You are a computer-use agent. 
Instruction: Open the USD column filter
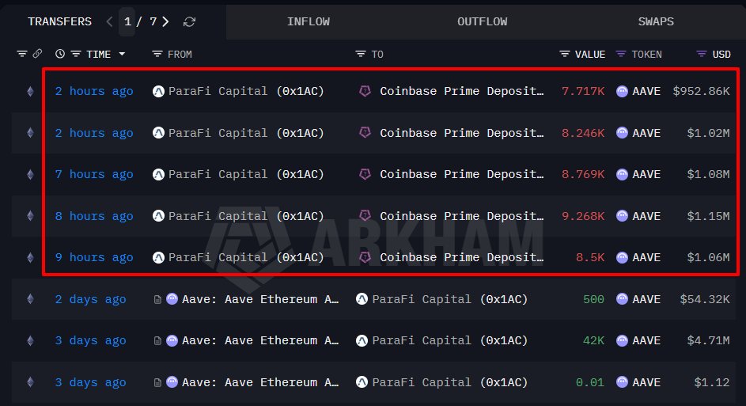(701, 54)
